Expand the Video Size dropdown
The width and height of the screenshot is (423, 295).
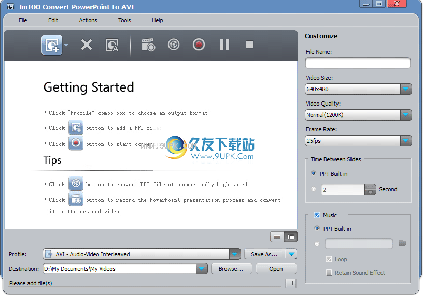406,89
